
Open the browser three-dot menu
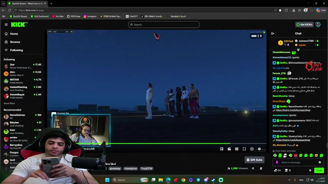click(x=312, y=10)
